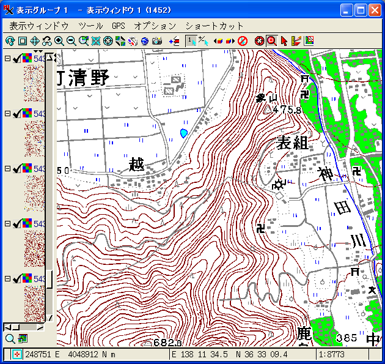
Task: Collapse the fourth layer tree node
Action: (x=7, y=224)
